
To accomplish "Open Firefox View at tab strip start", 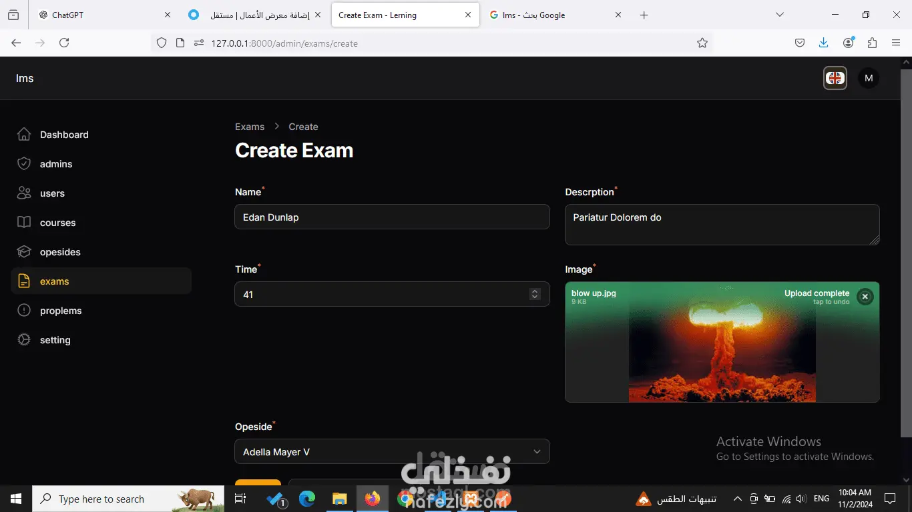I will click(13, 15).
